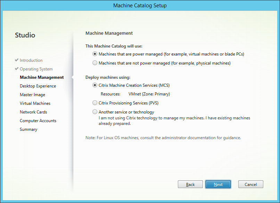280x203 pixels.
Task: Open the Virtual Machines step
Action: click(x=35, y=103)
